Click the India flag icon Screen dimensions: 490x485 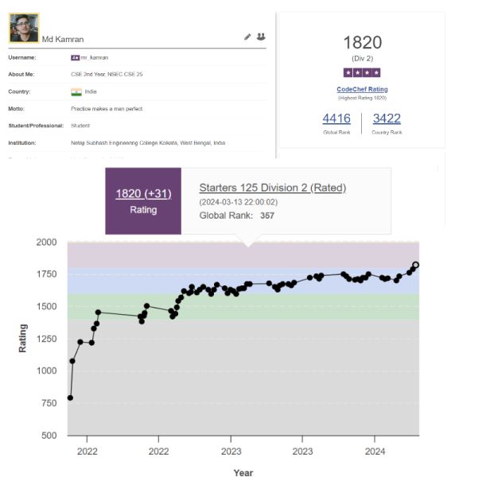(76, 91)
